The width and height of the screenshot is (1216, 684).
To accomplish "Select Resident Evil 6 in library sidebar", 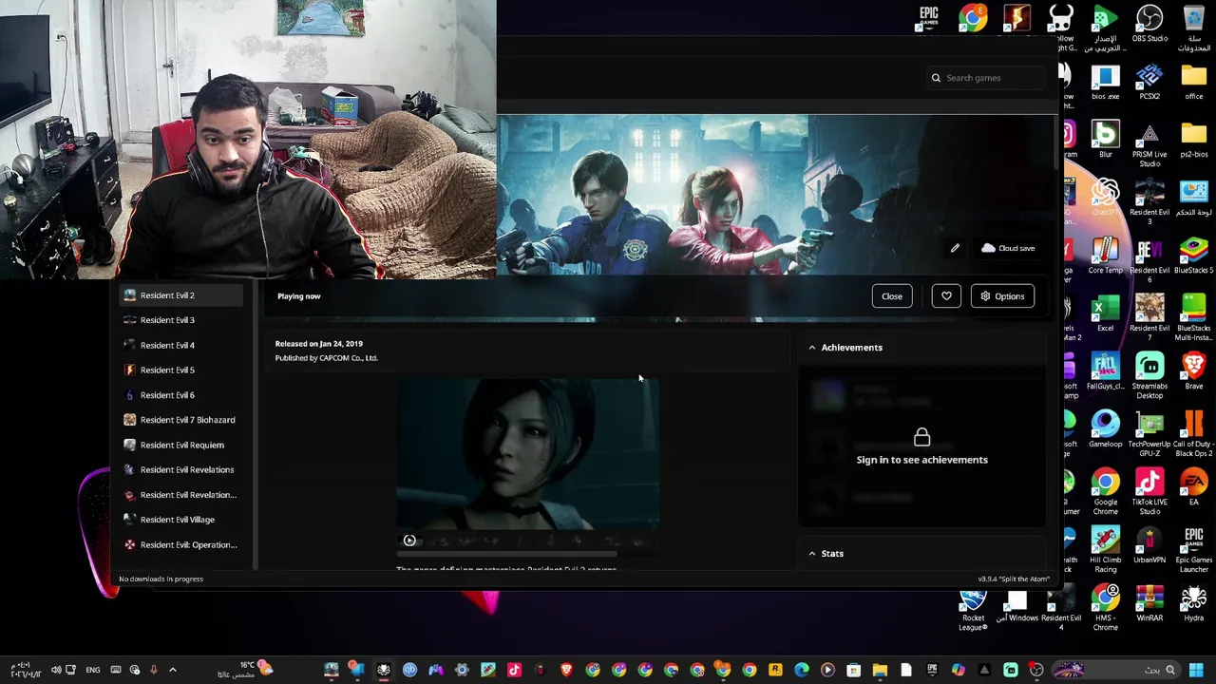I will [181, 395].
